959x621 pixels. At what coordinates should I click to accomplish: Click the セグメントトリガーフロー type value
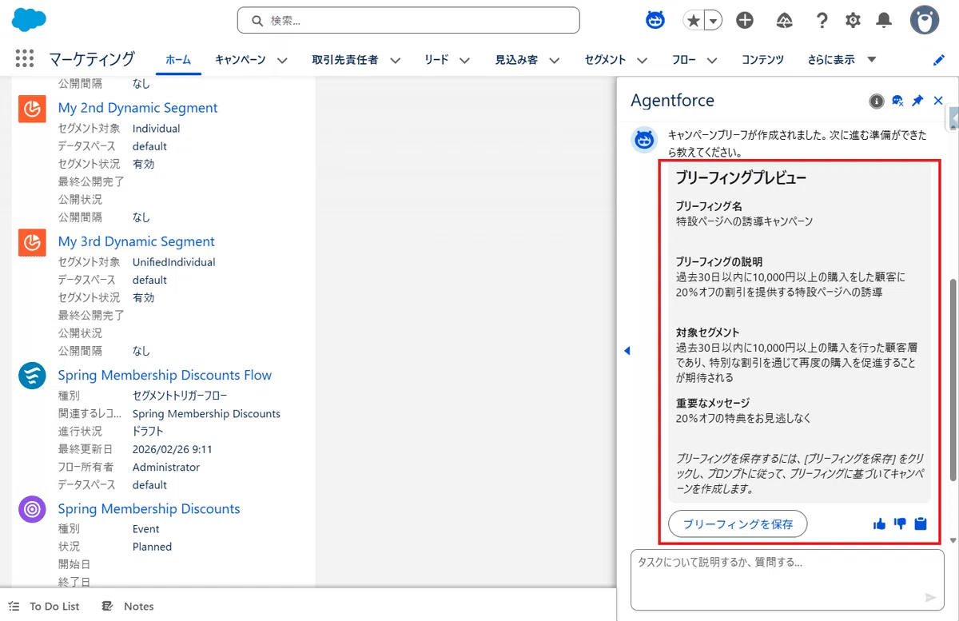[180, 396]
